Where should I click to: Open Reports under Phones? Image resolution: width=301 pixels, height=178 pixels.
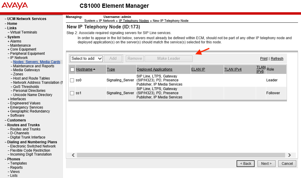[16, 168]
